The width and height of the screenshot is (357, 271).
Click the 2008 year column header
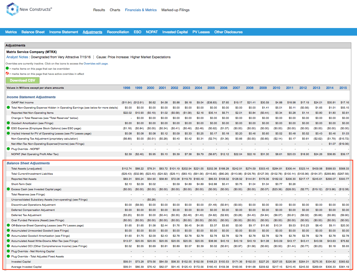[250, 88]
